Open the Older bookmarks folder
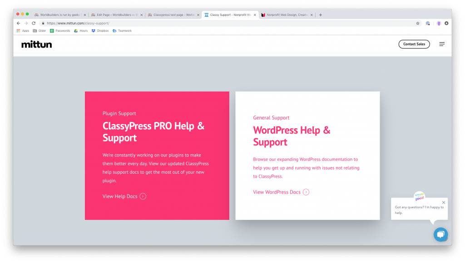 click(x=40, y=31)
